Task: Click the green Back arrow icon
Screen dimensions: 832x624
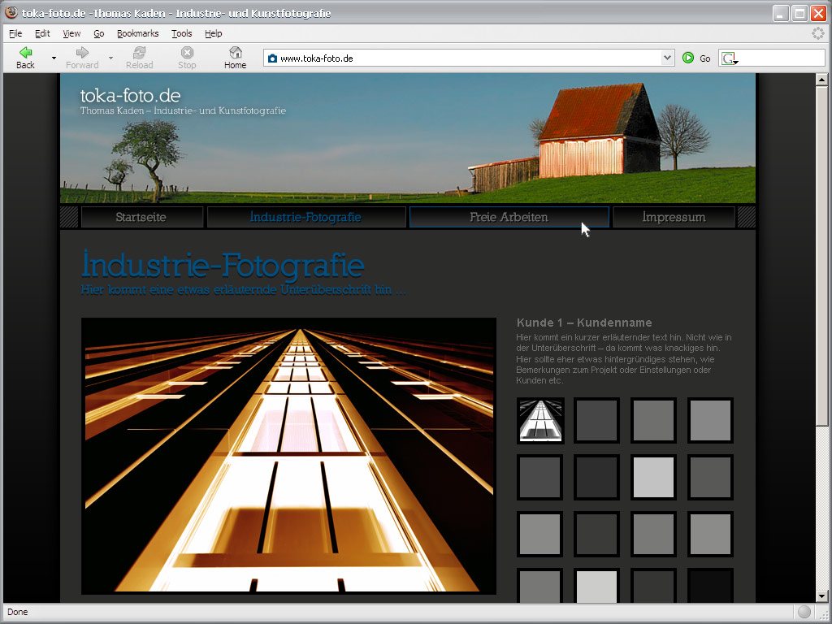Action: (25, 53)
